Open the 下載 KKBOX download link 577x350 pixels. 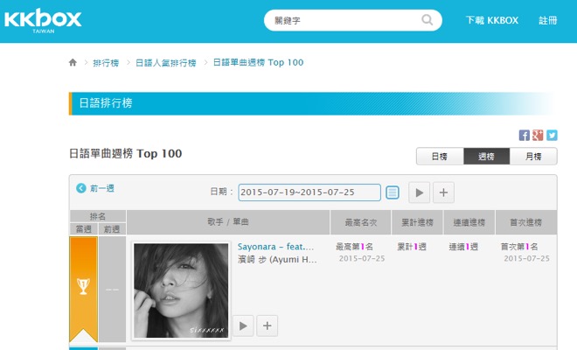[x=492, y=20]
